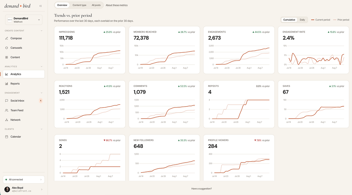Click the Current period legend swatch
Viewport: 352px width, 195px height.
point(313,20)
